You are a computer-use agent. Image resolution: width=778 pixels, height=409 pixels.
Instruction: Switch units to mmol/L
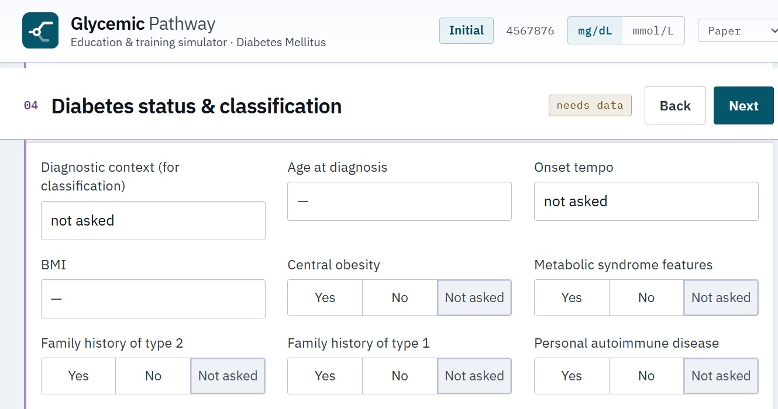click(653, 30)
